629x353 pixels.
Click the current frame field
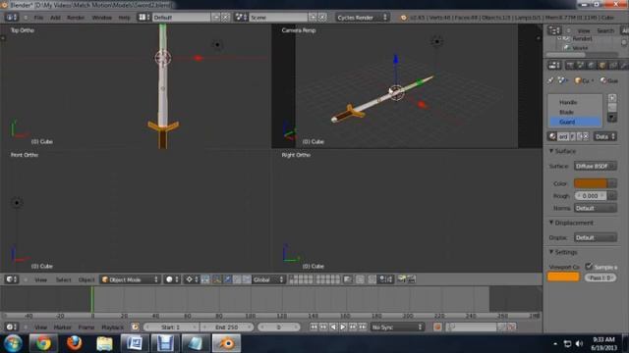tap(279, 327)
